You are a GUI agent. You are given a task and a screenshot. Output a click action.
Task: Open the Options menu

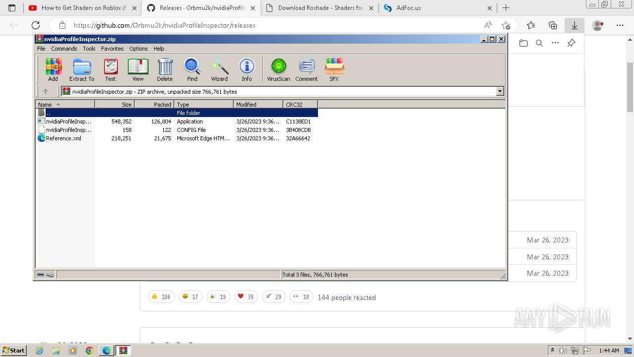[x=139, y=49]
